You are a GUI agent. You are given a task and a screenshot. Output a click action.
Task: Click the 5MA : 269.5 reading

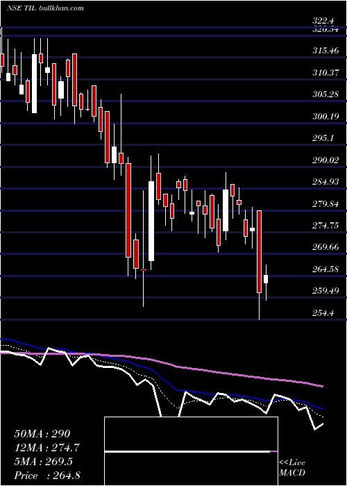(x=43, y=462)
